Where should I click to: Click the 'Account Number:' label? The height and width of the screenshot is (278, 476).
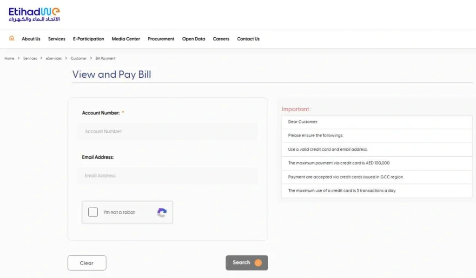(x=101, y=113)
